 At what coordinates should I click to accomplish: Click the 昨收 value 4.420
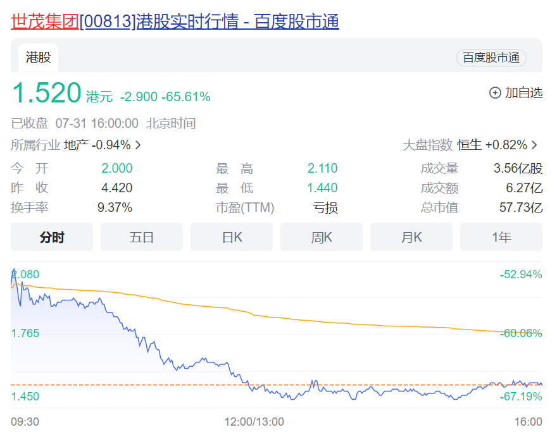click(117, 188)
